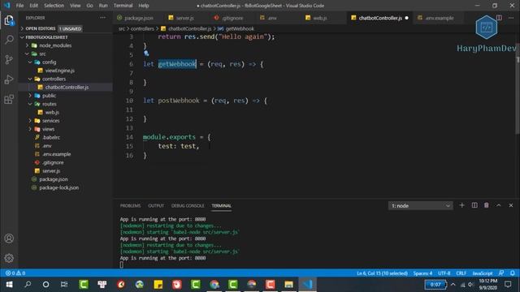
Task: Change language mode via JavaScript
Action: click(x=482, y=273)
